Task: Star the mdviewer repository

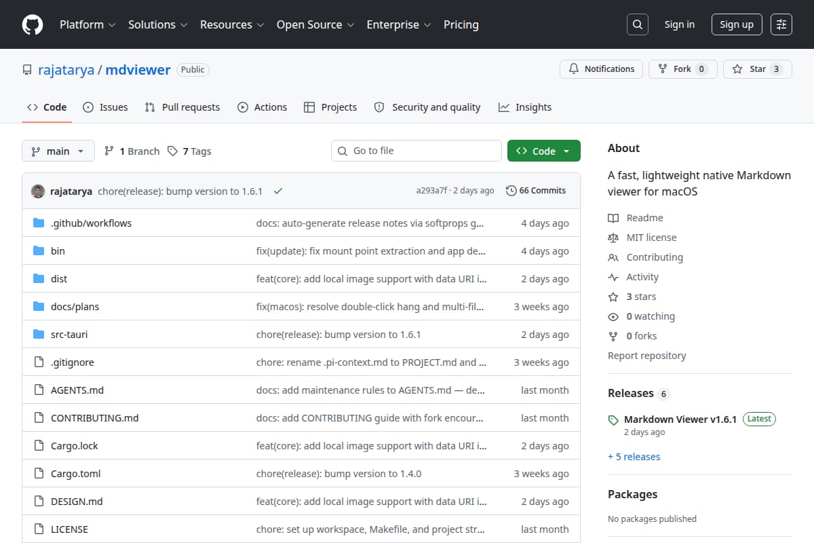Action: pos(758,69)
